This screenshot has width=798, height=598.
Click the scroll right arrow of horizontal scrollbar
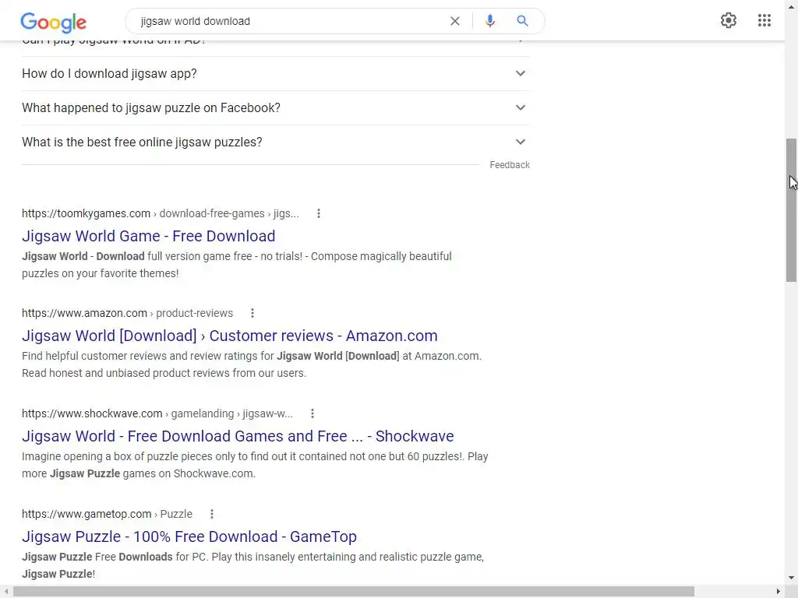[x=779, y=592]
